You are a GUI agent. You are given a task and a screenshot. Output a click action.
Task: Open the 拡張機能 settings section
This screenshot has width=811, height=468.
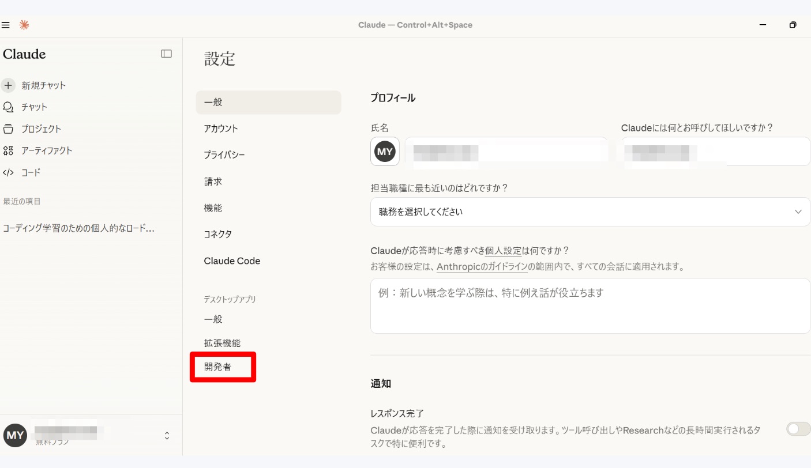[222, 343]
